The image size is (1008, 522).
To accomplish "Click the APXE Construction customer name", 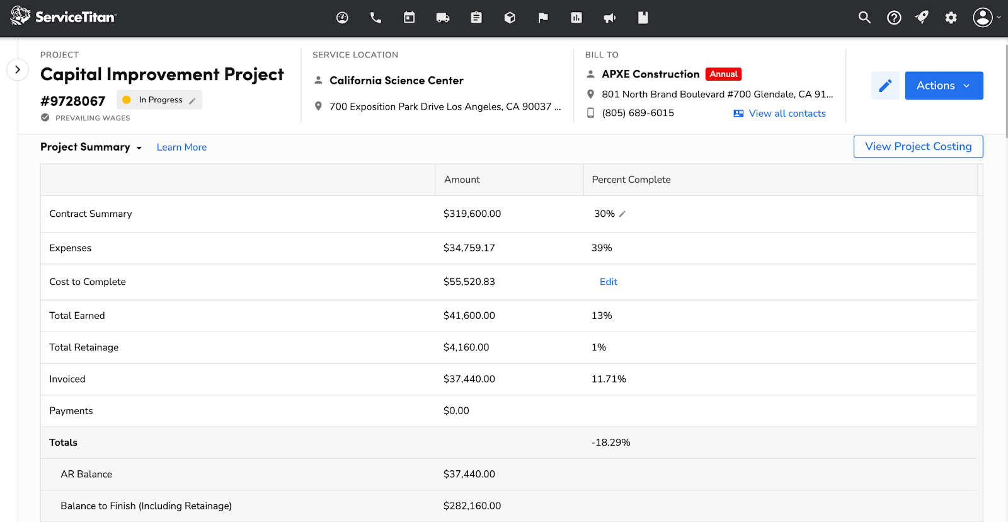I will [x=650, y=74].
